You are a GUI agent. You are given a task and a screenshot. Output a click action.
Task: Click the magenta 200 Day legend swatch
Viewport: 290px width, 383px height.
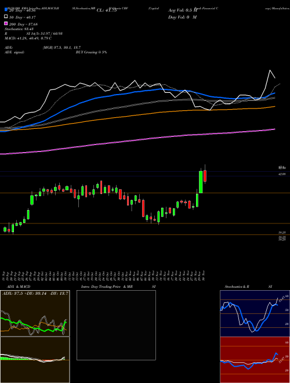coord(6,24)
